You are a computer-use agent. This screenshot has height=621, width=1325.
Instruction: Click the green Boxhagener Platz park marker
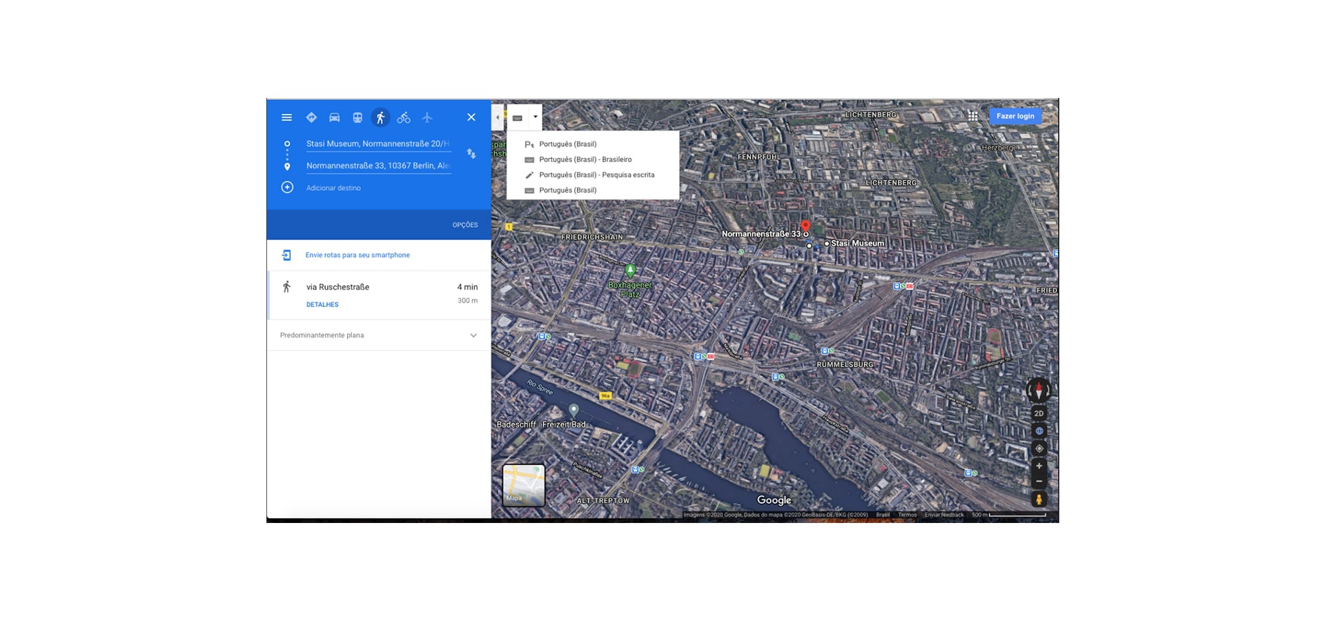pos(630,270)
